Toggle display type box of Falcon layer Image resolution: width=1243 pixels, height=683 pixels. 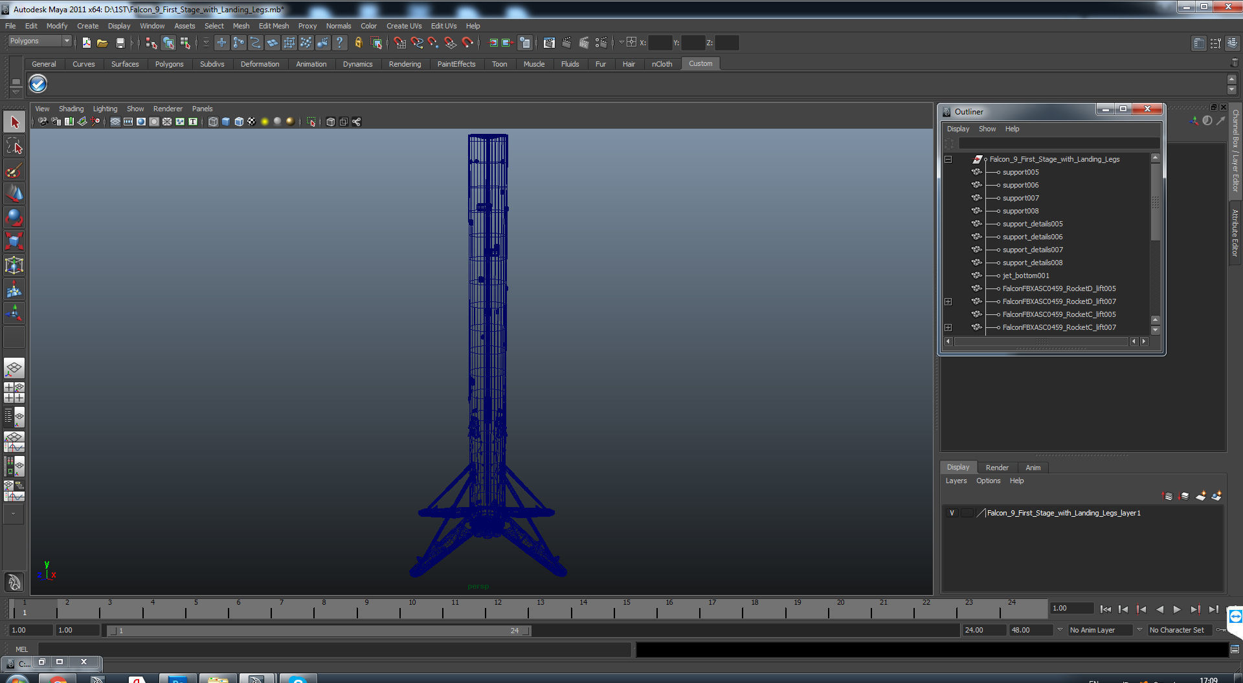[967, 513]
